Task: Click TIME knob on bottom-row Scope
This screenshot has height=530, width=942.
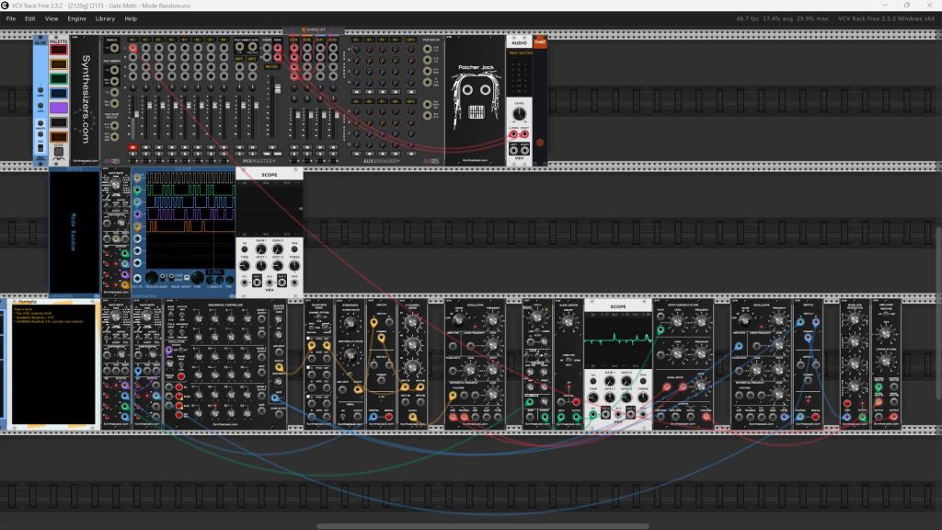Action: (x=593, y=397)
